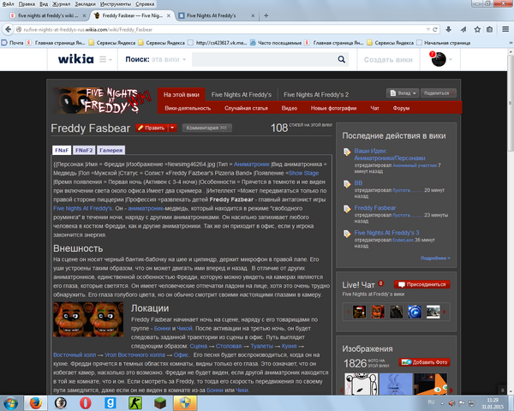
Task: Open wikia hamburger dropdown
Action: (x=105, y=59)
